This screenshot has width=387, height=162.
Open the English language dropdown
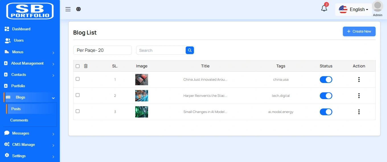tap(353, 9)
